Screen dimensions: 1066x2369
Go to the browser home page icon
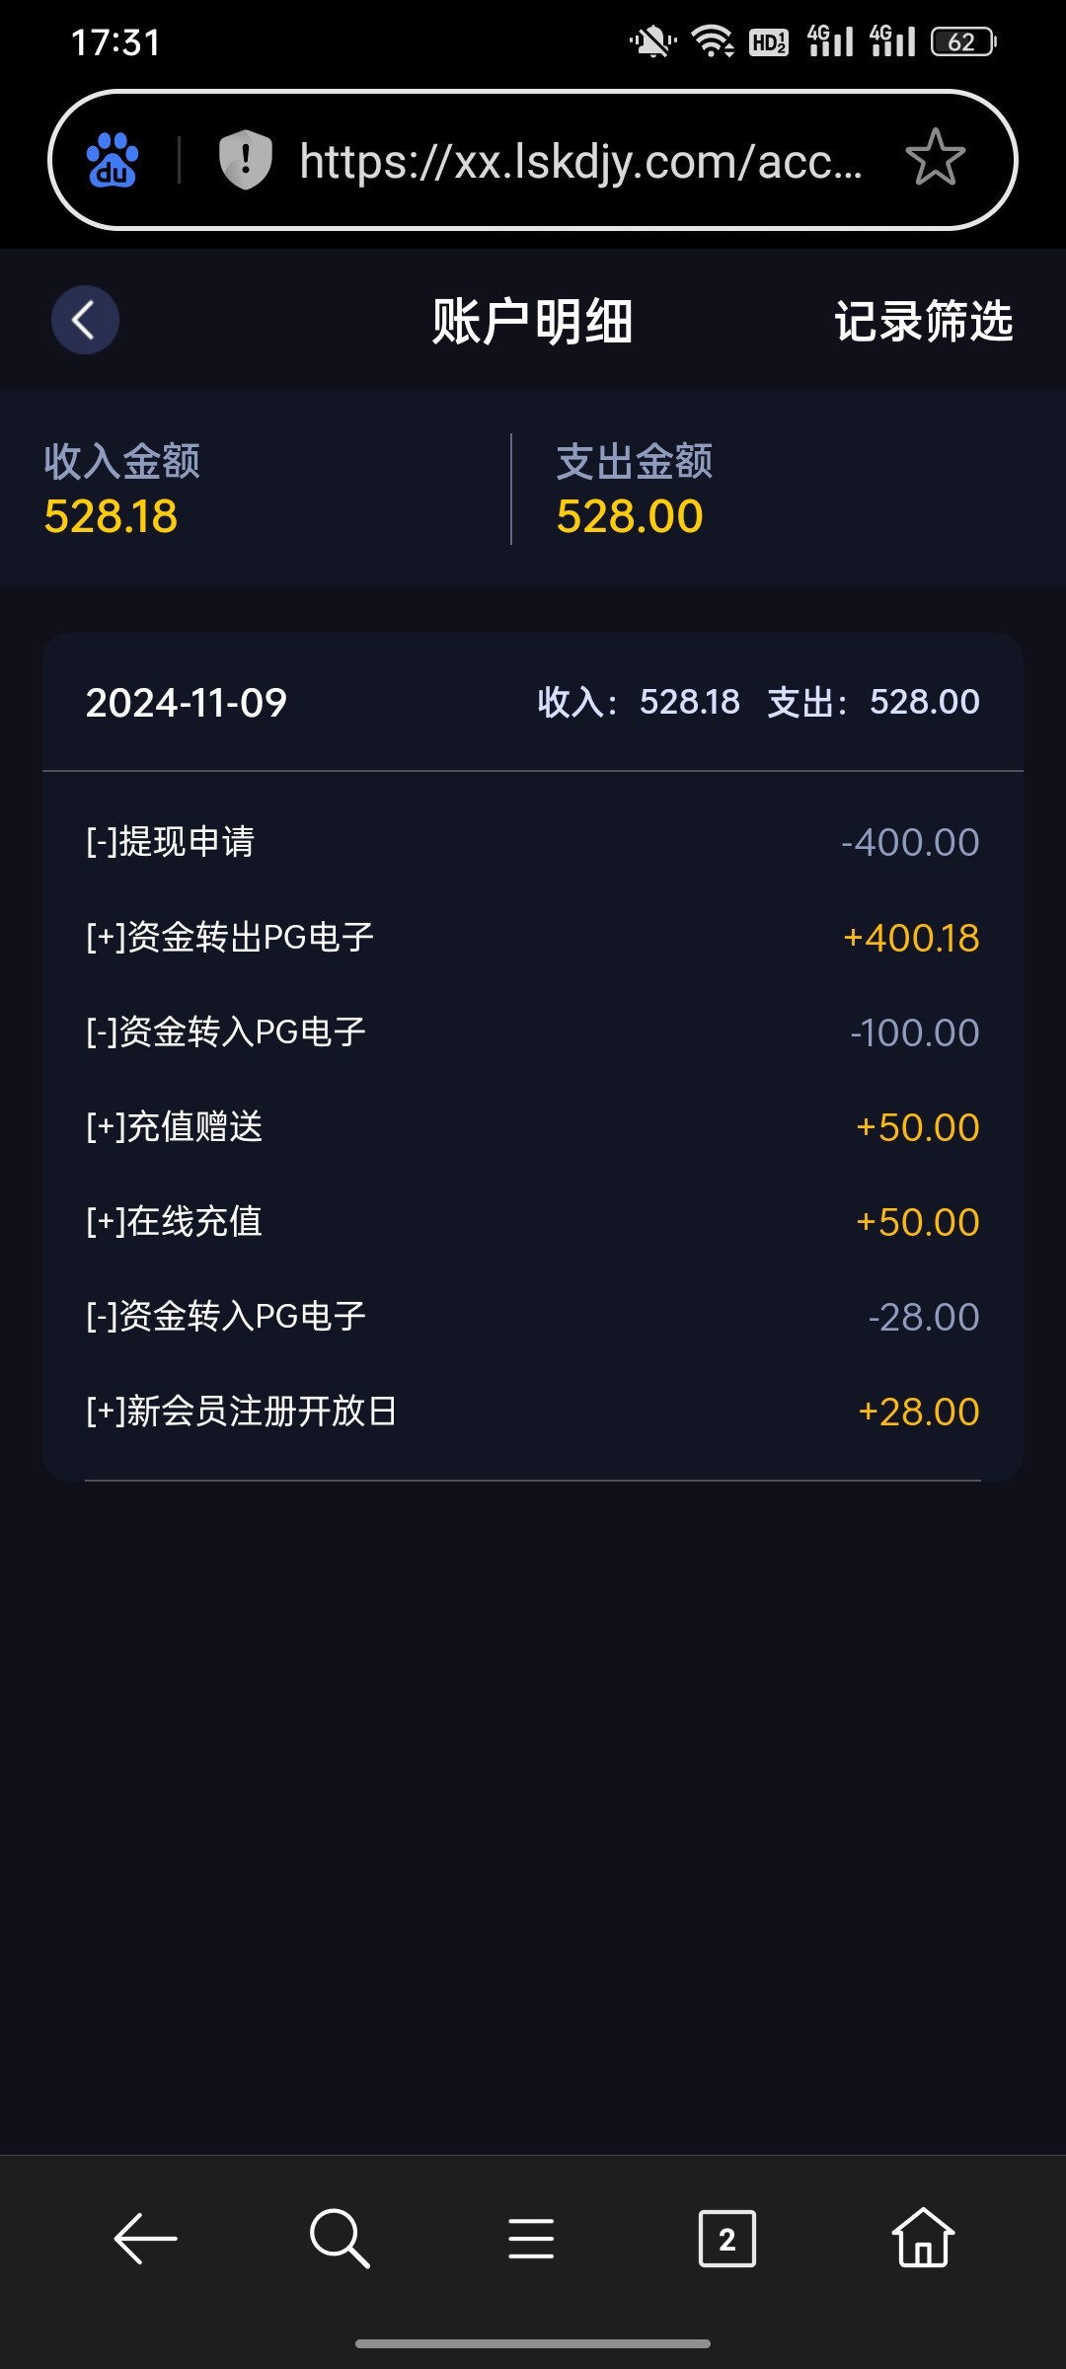tap(923, 2238)
